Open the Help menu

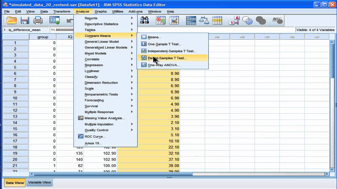(x=170, y=11)
